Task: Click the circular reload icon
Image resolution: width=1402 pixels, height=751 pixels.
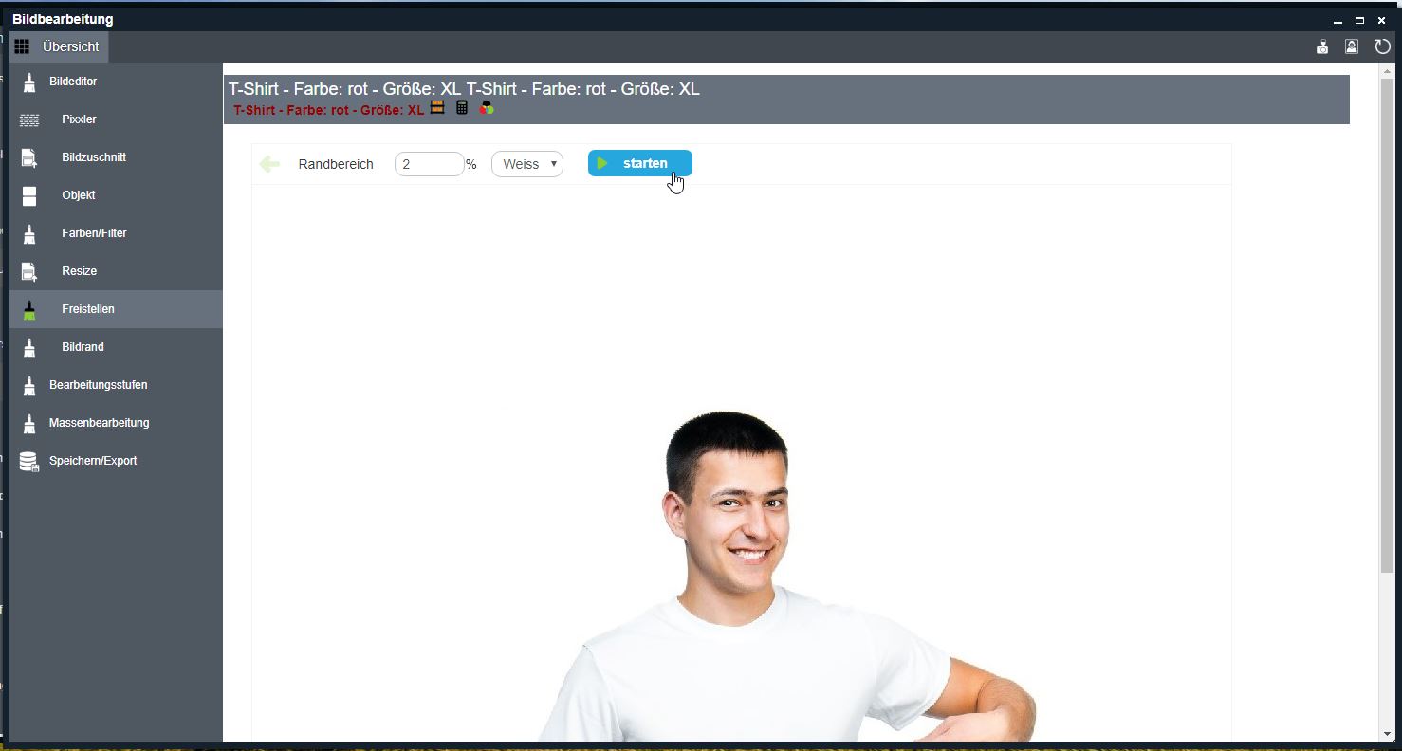Action: click(x=1382, y=46)
